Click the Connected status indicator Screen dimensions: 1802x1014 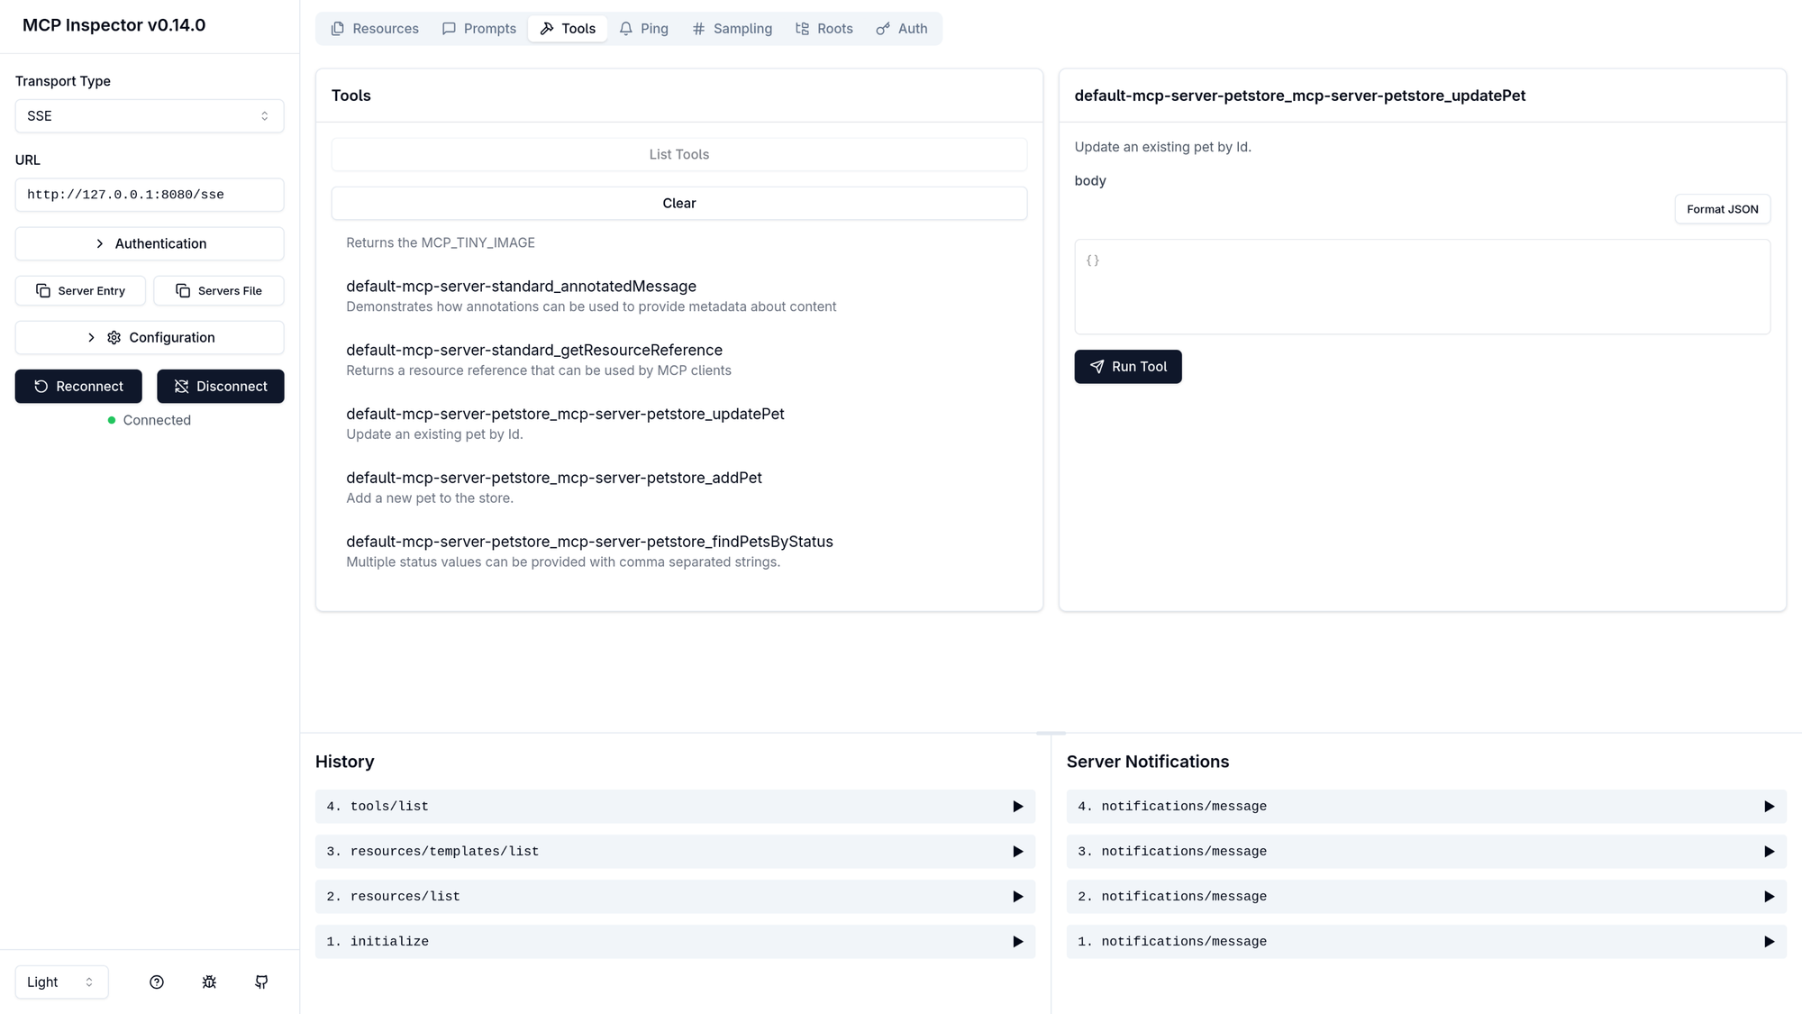tap(150, 420)
